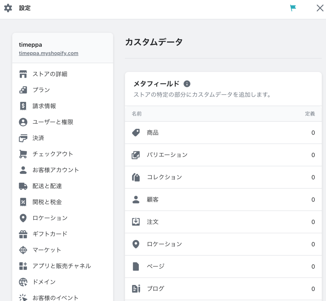Open timeppa.myshopify.com store link
326x301 pixels.
click(x=48, y=53)
